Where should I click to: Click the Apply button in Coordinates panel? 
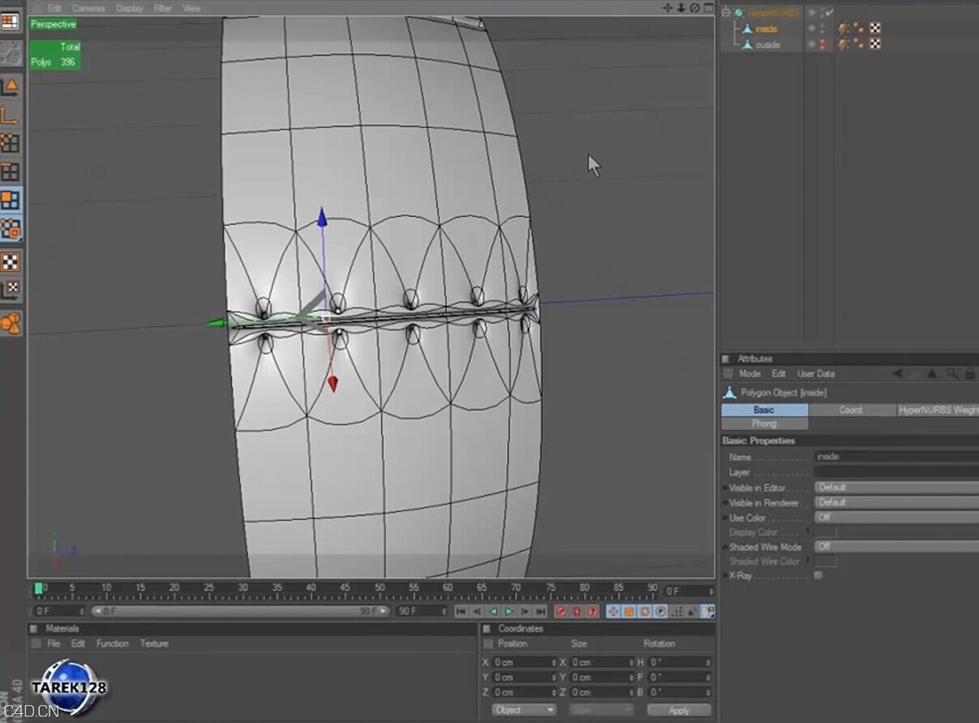tap(678, 708)
